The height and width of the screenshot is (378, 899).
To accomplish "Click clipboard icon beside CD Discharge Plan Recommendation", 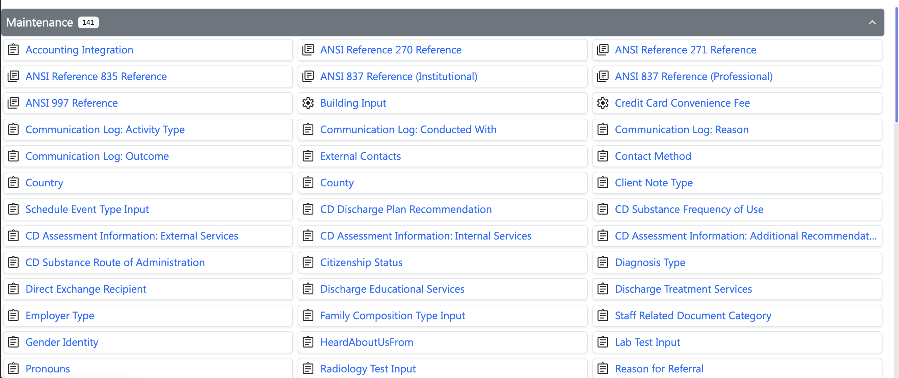I will (x=308, y=209).
